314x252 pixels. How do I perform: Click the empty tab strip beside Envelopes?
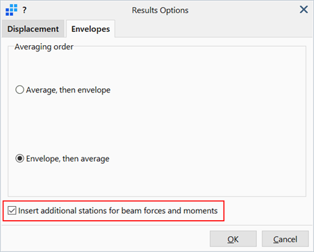point(213,28)
